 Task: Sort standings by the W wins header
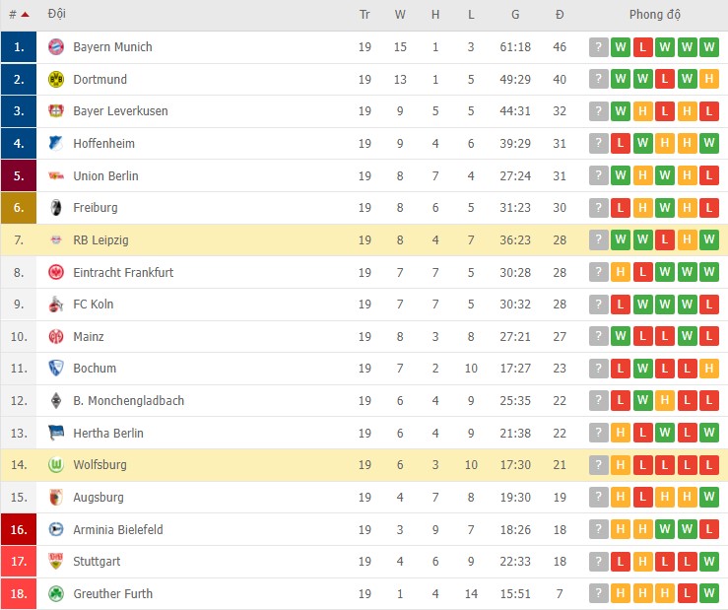(400, 15)
